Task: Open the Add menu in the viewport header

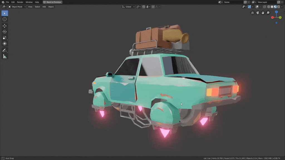Action: tap(44, 7)
